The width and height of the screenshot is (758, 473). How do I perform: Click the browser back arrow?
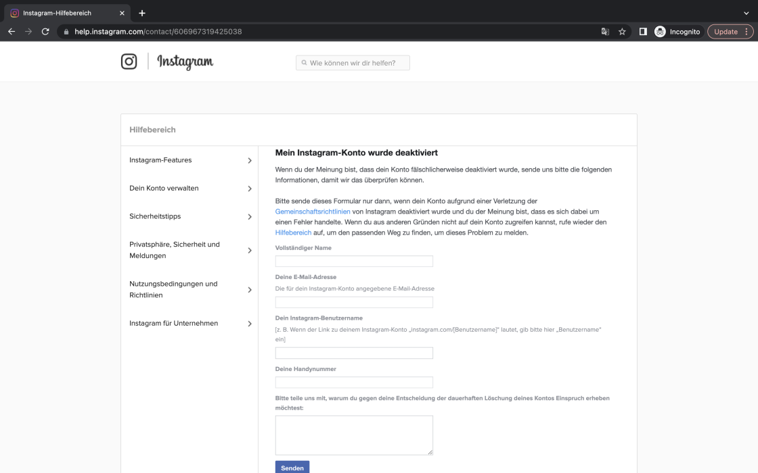[12, 32]
